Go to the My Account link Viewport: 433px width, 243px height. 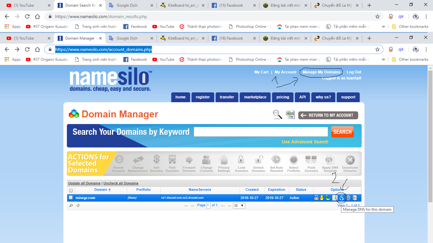(286, 72)
